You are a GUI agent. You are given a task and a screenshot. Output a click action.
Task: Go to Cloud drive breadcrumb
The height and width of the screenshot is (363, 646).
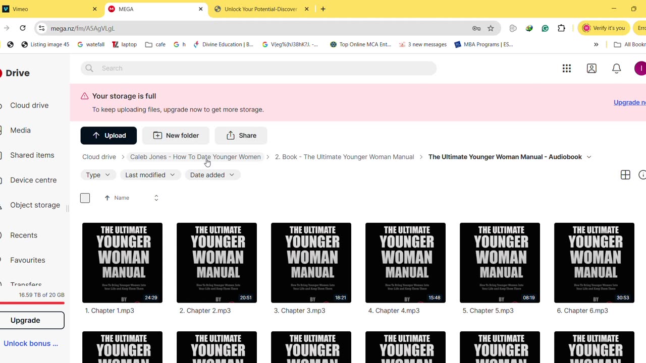(99, 157)
